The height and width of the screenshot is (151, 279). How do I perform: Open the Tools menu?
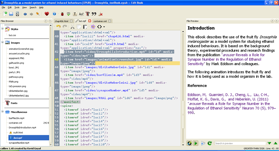pyautogui.click(x=17, y=8)
